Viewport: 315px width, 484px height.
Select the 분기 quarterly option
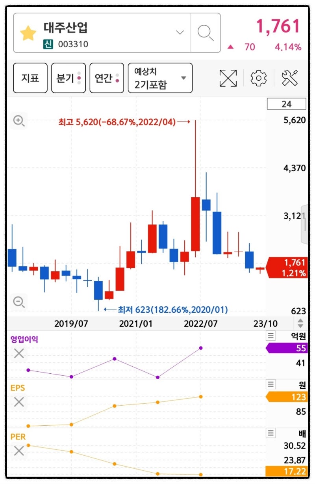69,78
